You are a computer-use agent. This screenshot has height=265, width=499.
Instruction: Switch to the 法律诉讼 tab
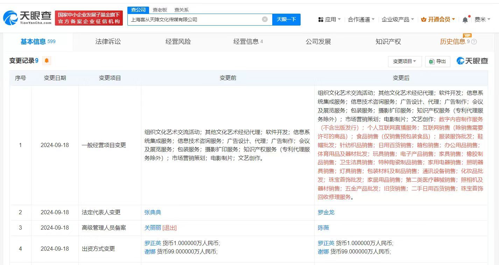tap(108, 41)
